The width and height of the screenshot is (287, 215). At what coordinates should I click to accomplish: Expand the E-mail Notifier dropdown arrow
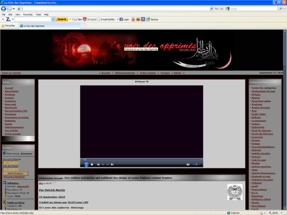118,19
